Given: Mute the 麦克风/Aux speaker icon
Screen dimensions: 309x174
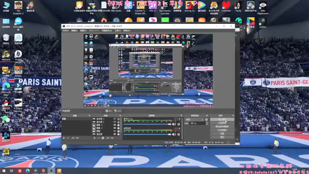Looking at the screenshot, I should coord(174,124).
